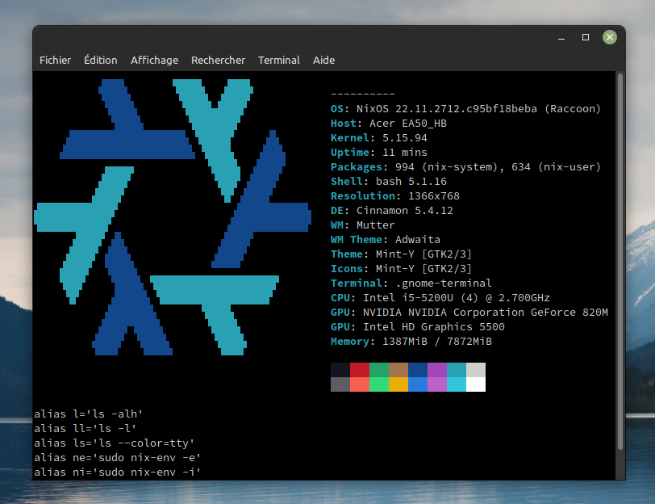The width and height of the screenshot is (655, 504).
Task: Open the Fichier menu
Action: [x=55, y=60]
